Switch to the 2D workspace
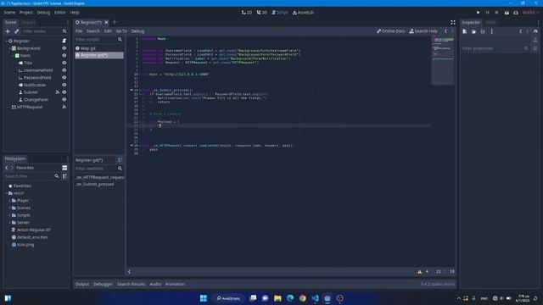The width and height of the screenshot is (543, 305). pyautogui.click(x=247, y=13)
